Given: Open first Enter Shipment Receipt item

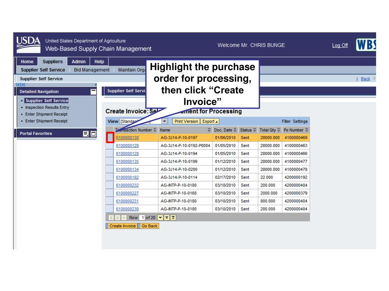Looking at the screenshot, I should (x=46, y=114).
